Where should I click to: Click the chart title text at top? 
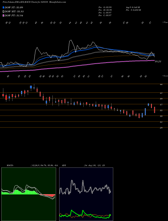34,2
